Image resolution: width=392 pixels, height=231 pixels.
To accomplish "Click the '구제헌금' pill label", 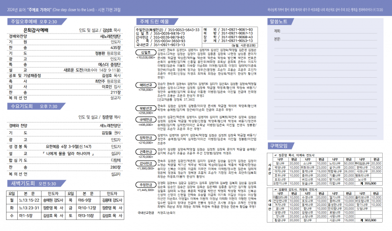I will pyautogui.click(x=146, y=120).
